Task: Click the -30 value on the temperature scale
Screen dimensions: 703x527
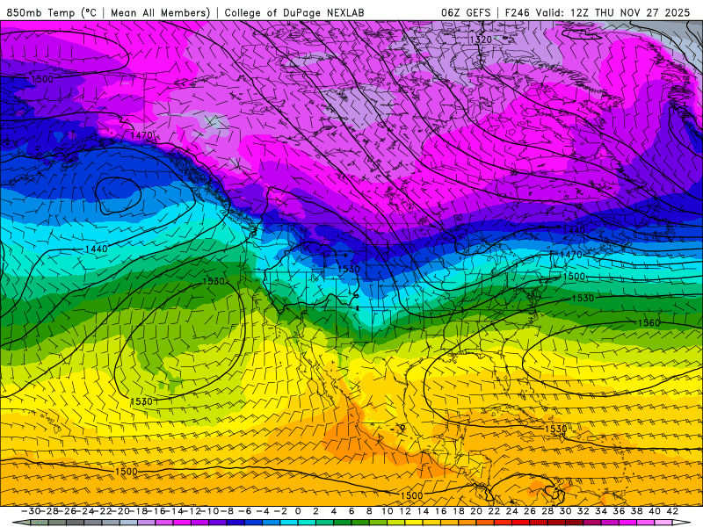Action: 31,511
